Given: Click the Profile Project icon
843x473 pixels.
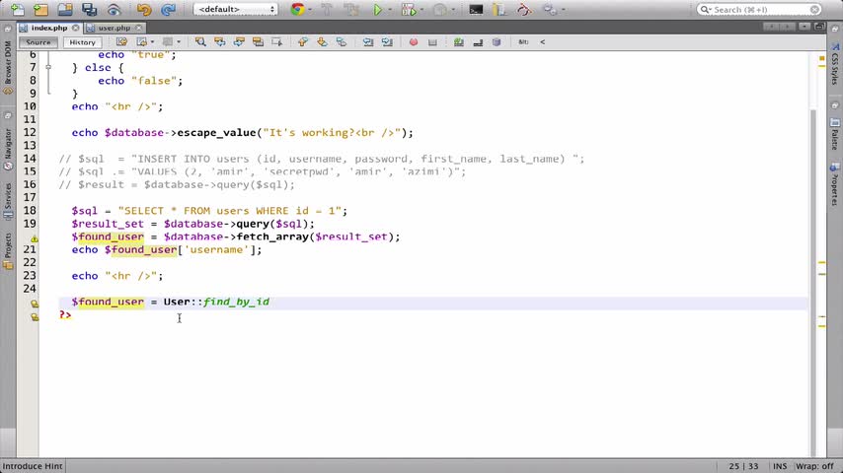Looking at the screenshot, I should click(x=440, y=9).
